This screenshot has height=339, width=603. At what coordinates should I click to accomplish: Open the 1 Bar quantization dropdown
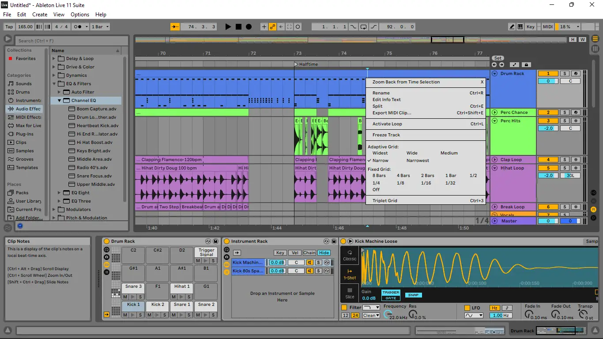(99, 27)
